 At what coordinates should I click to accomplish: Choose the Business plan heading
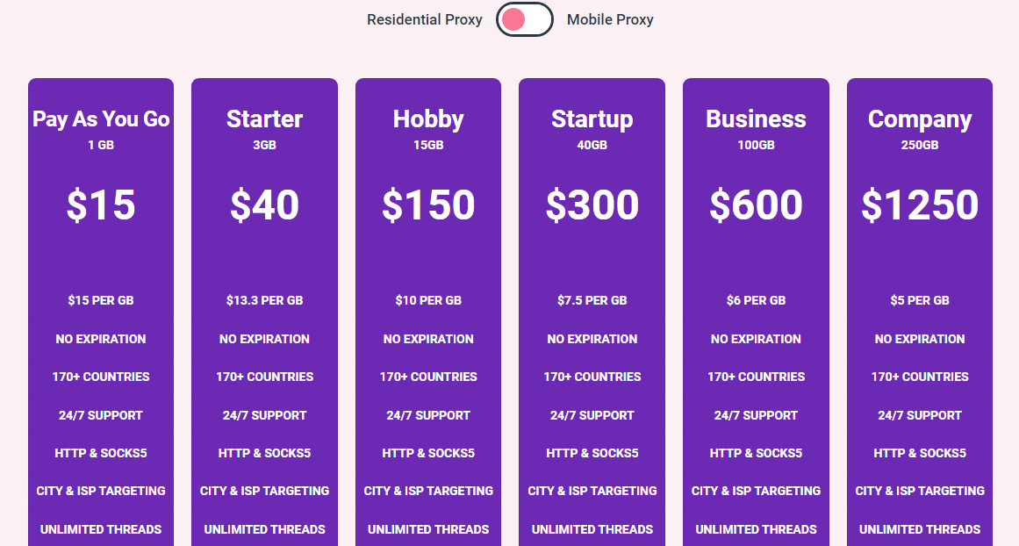(756, 119)
